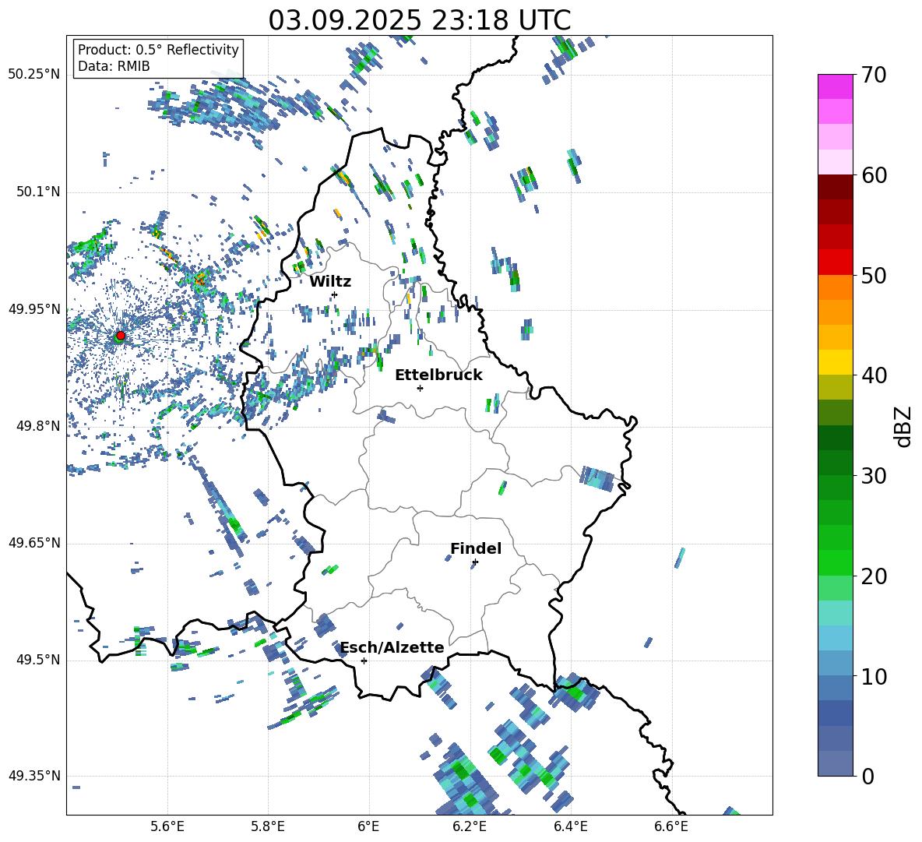Click the 49.5°N latitude label
The width and height of the screenshot is (922, 842).
(38, 660)
